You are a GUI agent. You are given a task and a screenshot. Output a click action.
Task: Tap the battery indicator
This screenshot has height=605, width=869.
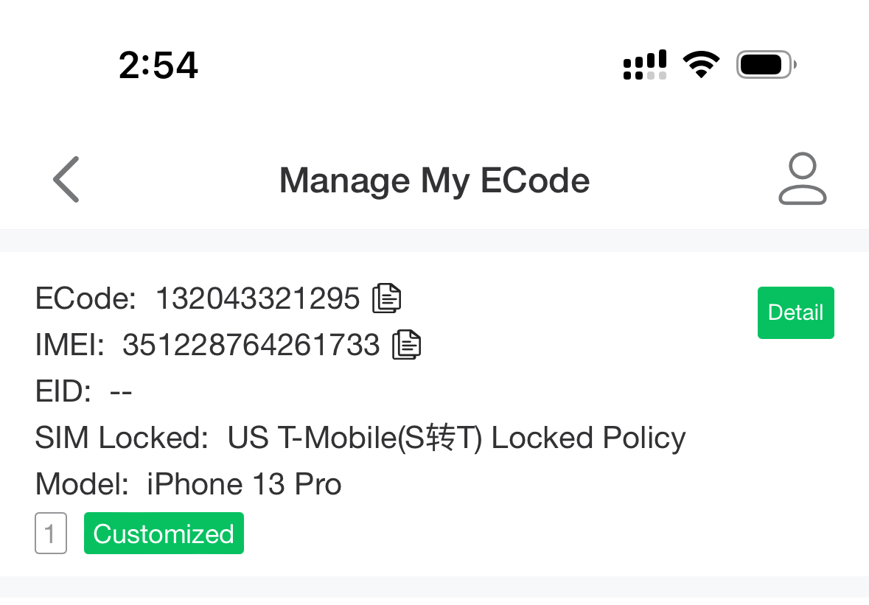pyautogui.click(x=766, y=65)
